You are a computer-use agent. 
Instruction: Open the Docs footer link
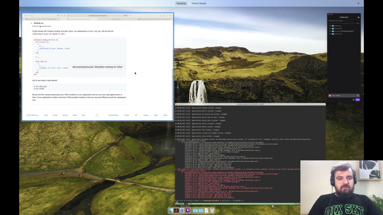point(83,115)
